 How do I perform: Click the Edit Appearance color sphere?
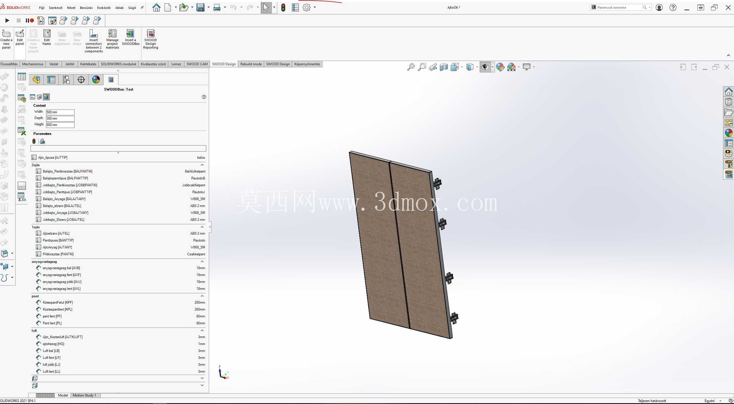click(x=500, y=67)
